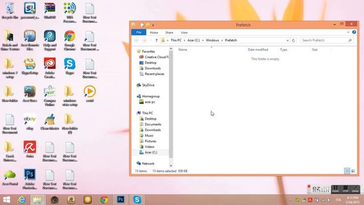Open the Home ribbon tab

pyautogui.click(x=154, y=32)
